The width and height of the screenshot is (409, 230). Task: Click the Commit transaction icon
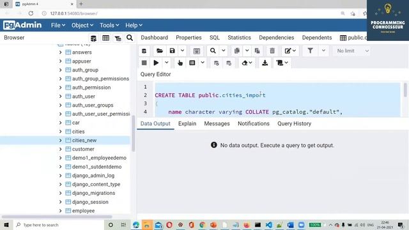(x=216, y=63)
